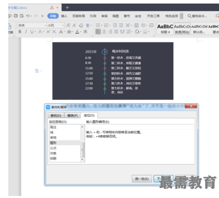Click the character shading icon
Image resolution: width=219 pixels, height=198 pixels.
point(85,32)
